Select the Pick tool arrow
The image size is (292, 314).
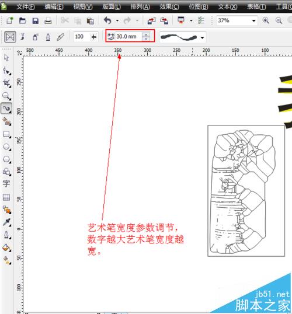6,58
